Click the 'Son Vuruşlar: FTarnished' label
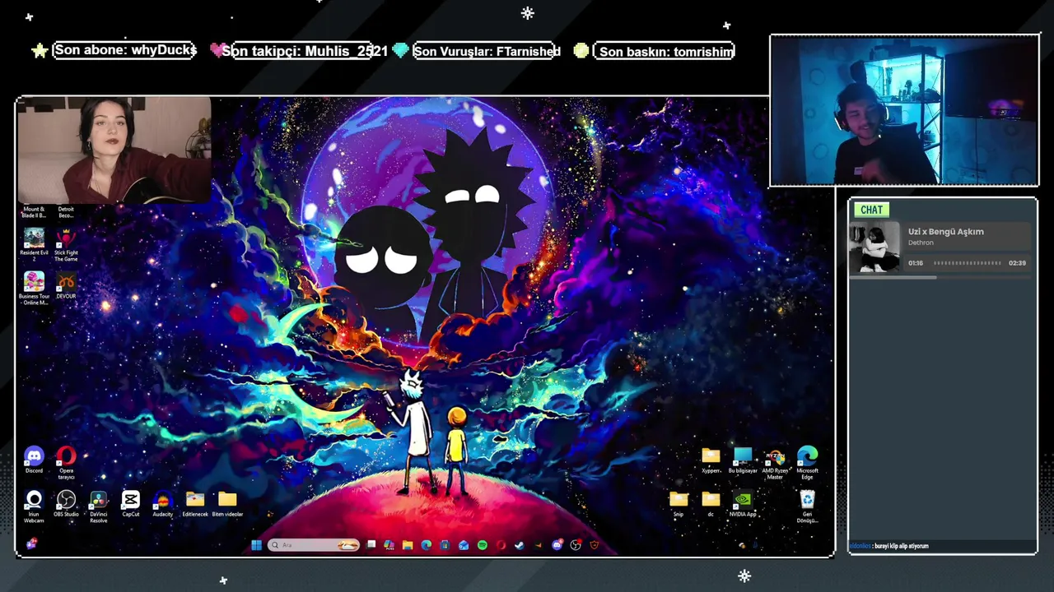Image resolution: width=1054 pixels, height=592 pixels. (x=487, y=51)
